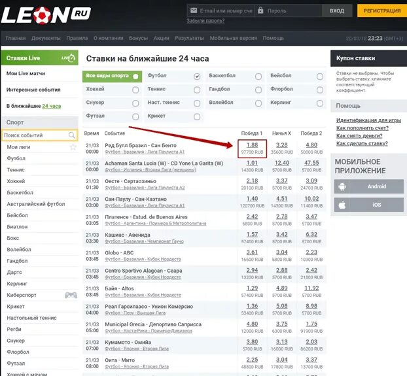Click the LEON RU logo

coord(46,15)
